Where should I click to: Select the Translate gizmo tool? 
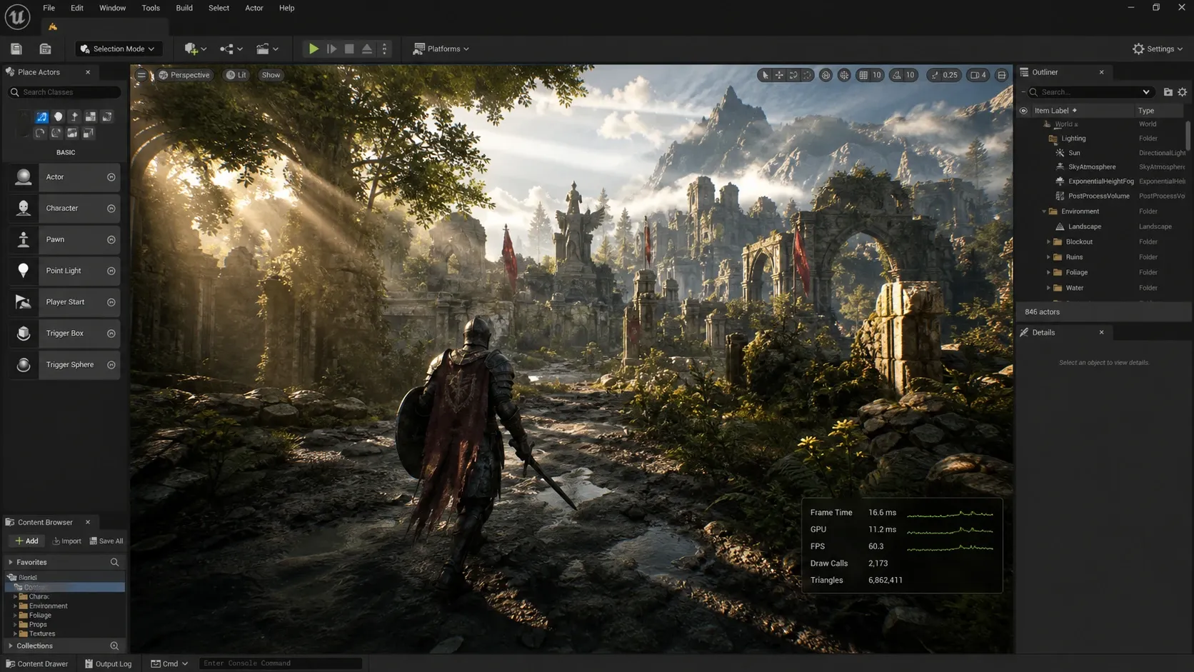(x=779, y=75)
